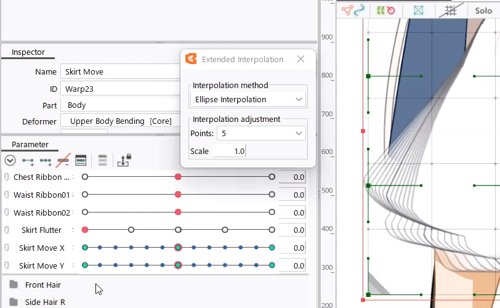Screen dimensions: 500x308
Task: Click the Name field containing Skirt Move
Action: [121, 71]
